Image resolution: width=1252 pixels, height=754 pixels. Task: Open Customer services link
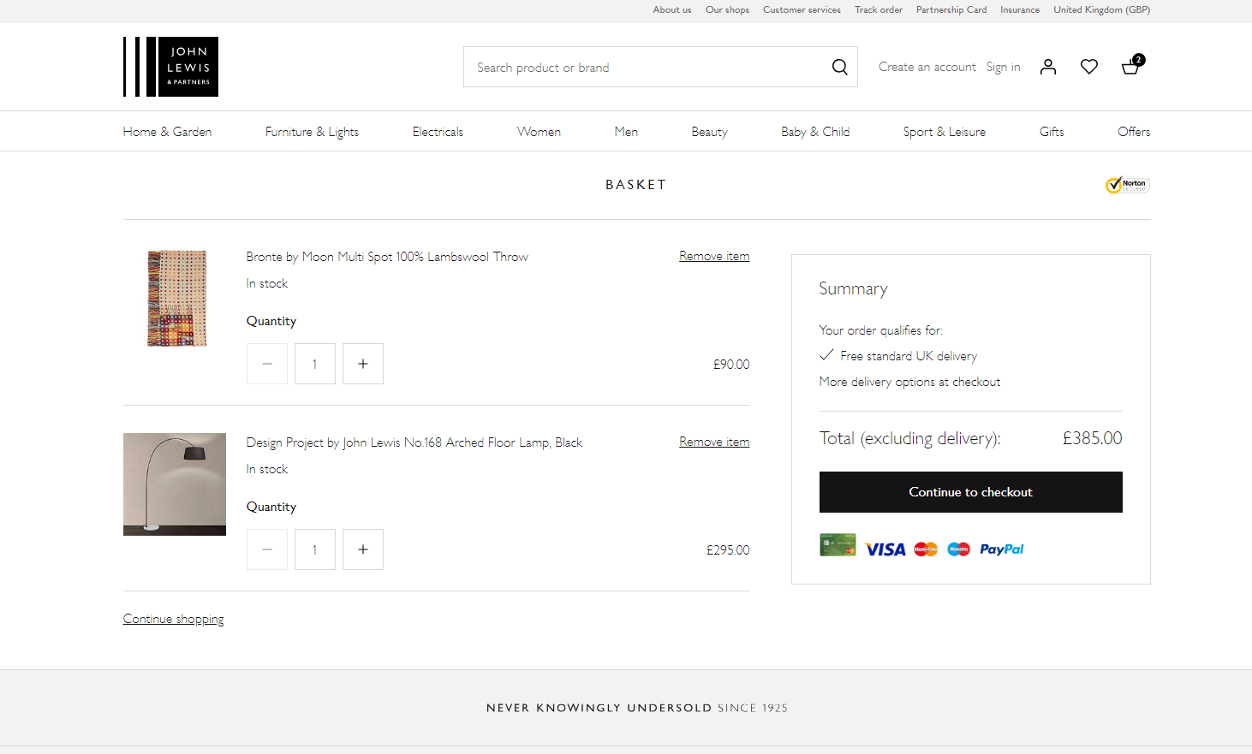[x=802, y=9]
